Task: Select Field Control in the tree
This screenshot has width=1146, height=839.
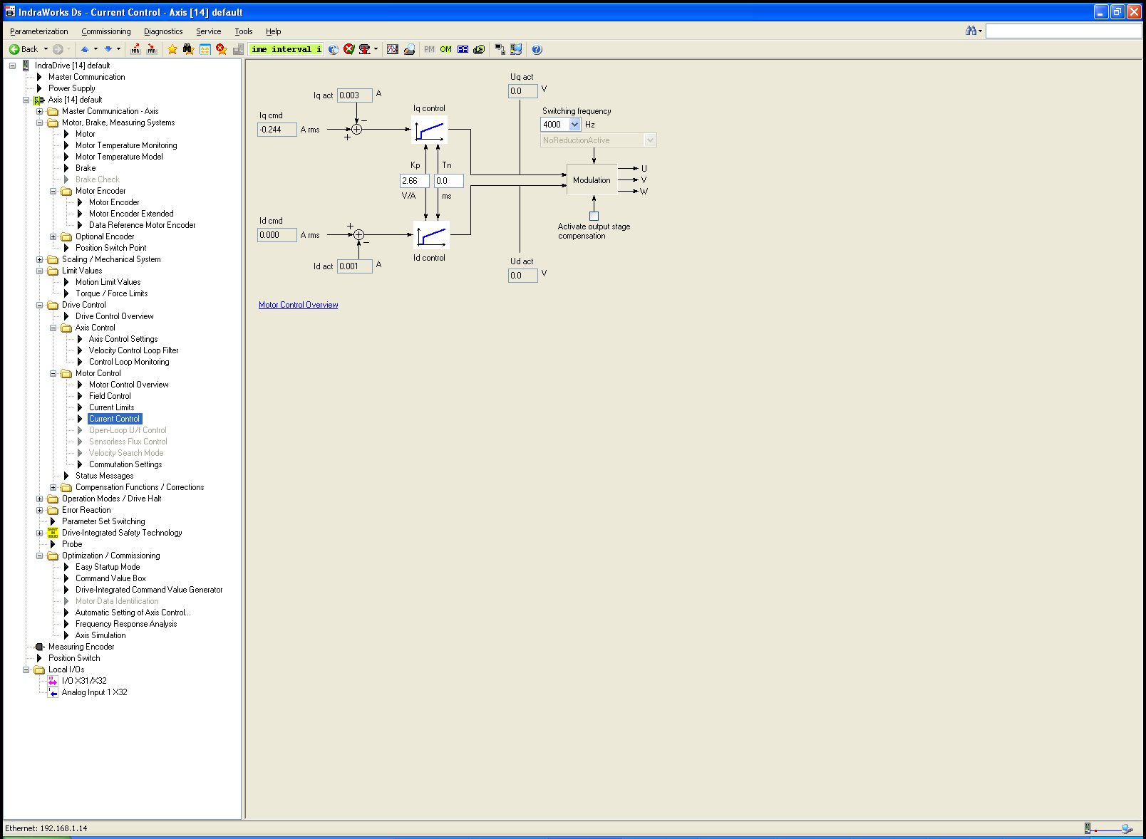Action: point(110,396)
